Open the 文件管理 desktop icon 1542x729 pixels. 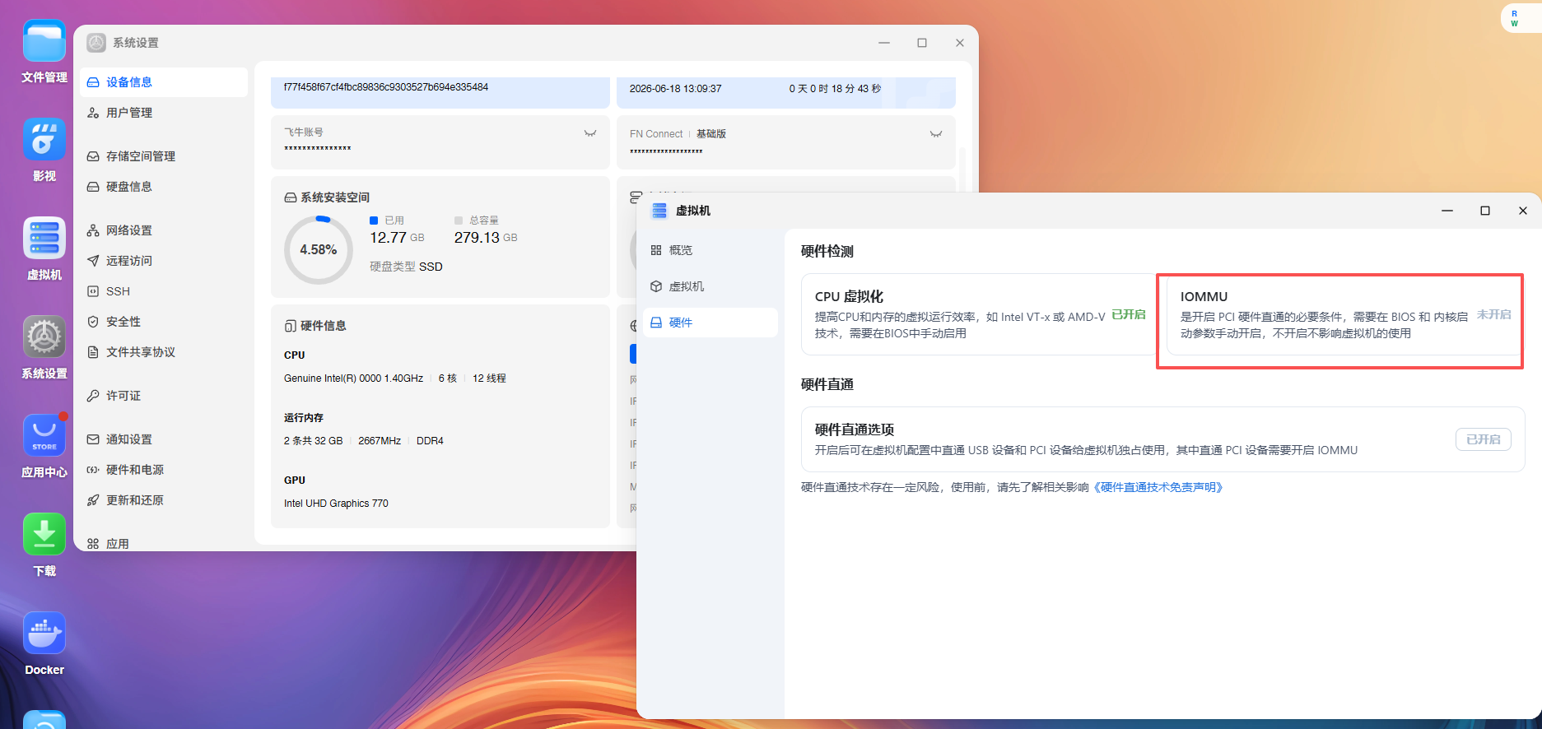44,41
